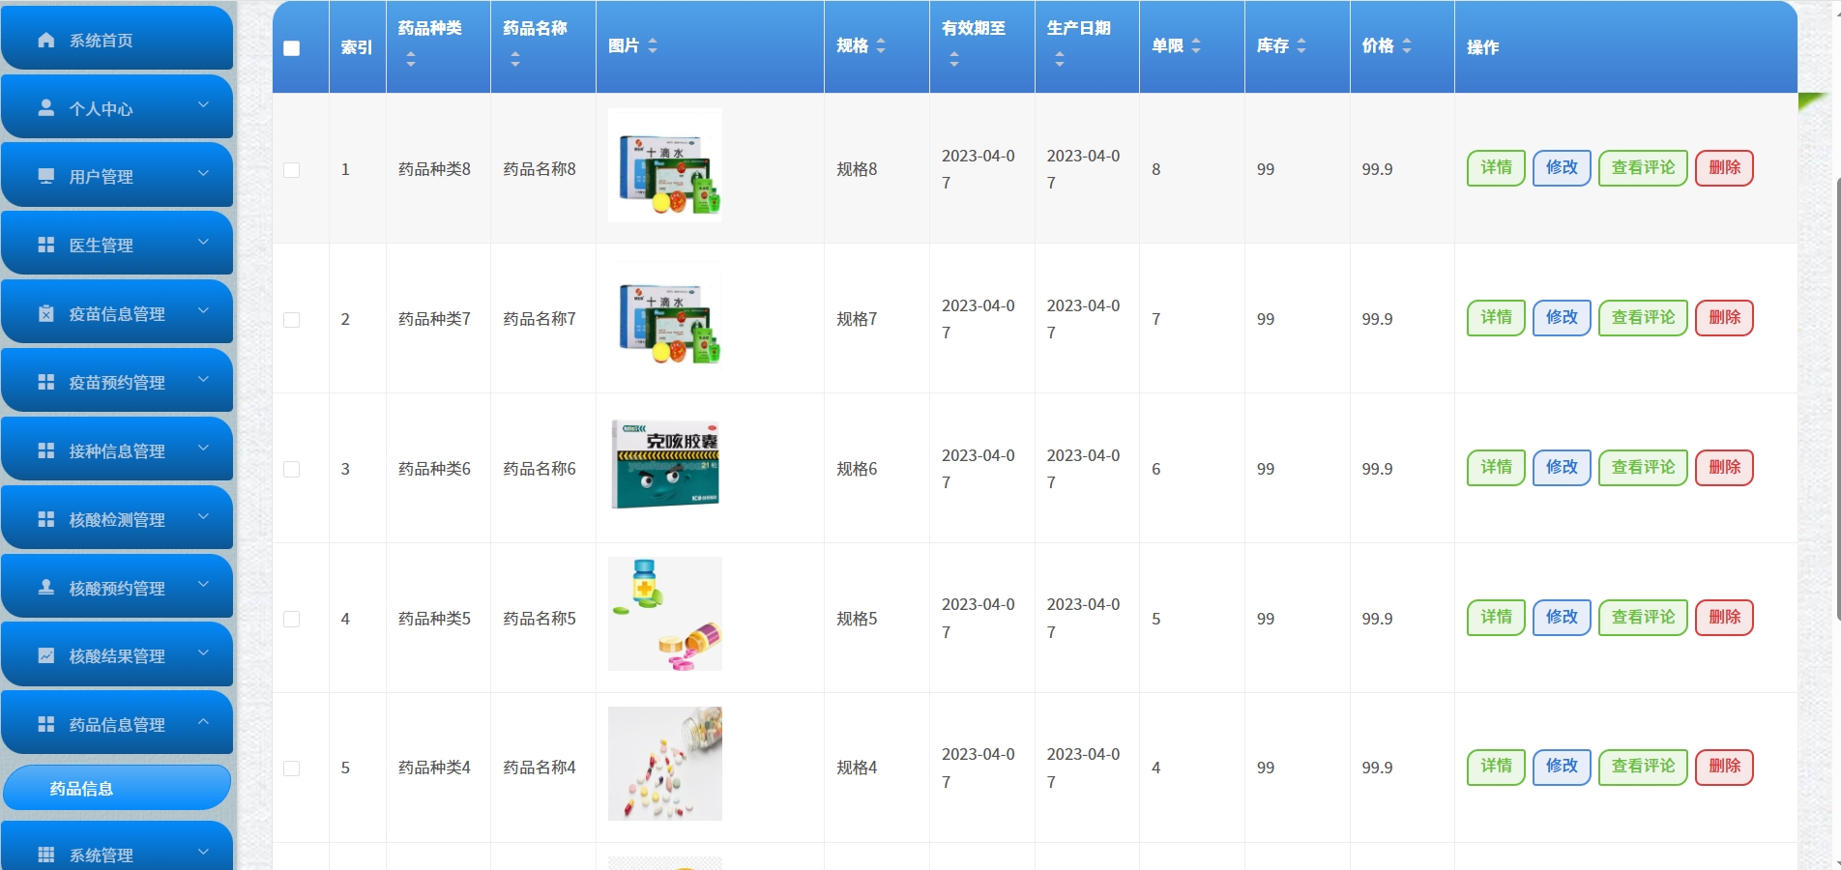Open the pill bottles image for 药品名称5
The height and width of the screenshot is (870, 1841).
pos(665,614)
